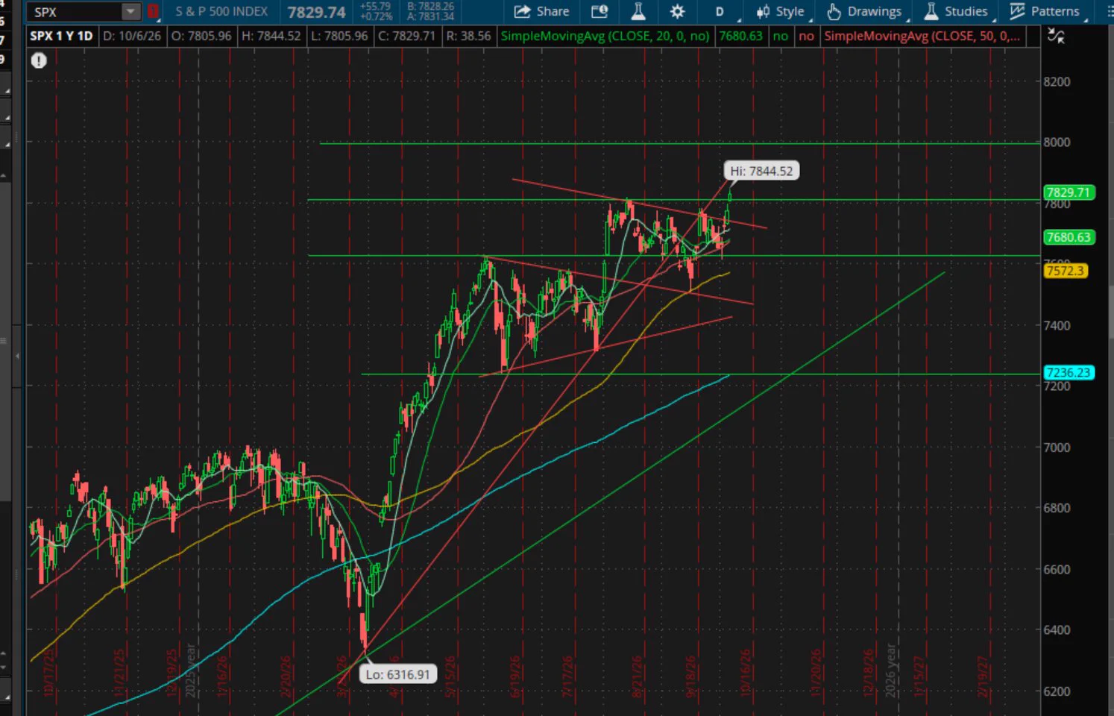This screenshot has width=1114, height=716.
Task: Click the SPX 1 Y 1D chart label
Action: coord(62,36)
